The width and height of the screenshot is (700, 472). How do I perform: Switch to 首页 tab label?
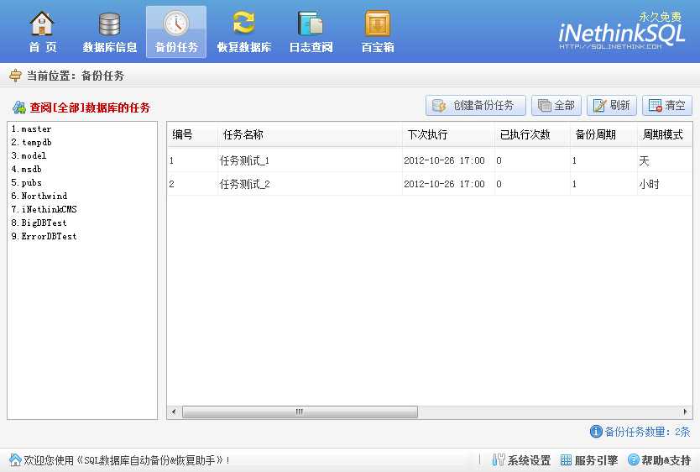[x=43, y=47]
